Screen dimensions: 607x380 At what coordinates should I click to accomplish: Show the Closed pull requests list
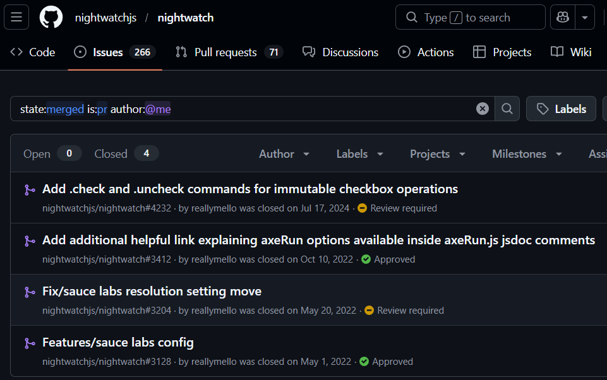pyautogui.click(x=111, y=153)
